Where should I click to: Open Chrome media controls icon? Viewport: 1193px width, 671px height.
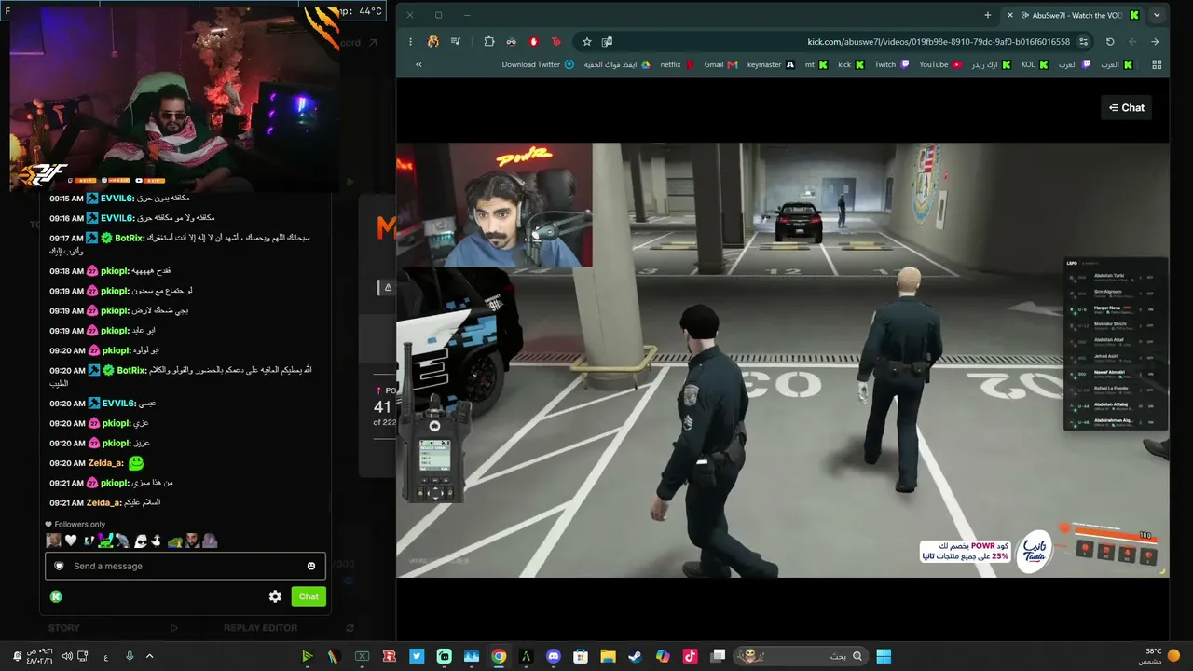456,41
